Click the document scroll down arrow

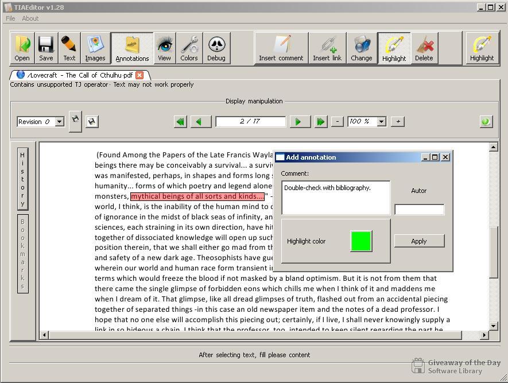(x=493, y=326)
